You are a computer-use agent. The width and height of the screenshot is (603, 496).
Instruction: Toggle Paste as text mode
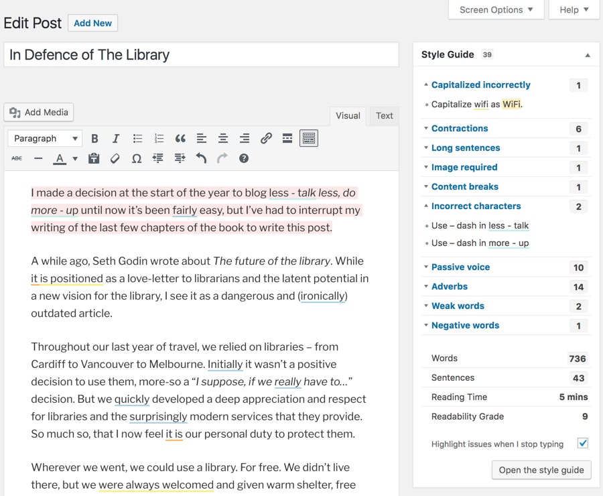tap(94, 158)
